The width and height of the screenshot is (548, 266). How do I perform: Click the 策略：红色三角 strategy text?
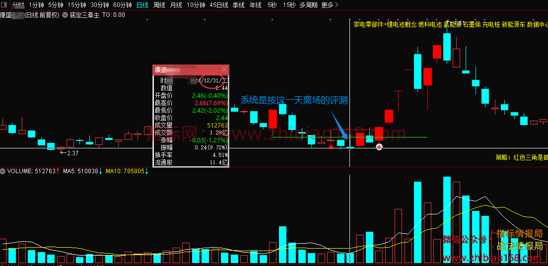521,158
